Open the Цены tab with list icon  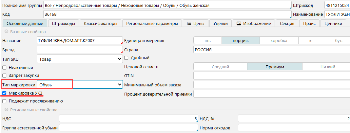pyautogui.click(x=195, y=23)
